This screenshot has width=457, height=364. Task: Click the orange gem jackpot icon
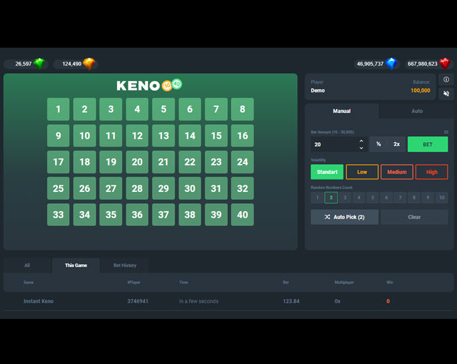[89, 64]
